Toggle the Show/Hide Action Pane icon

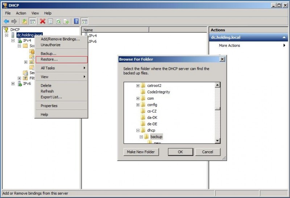pyautogui.click(x=84, y=21)
